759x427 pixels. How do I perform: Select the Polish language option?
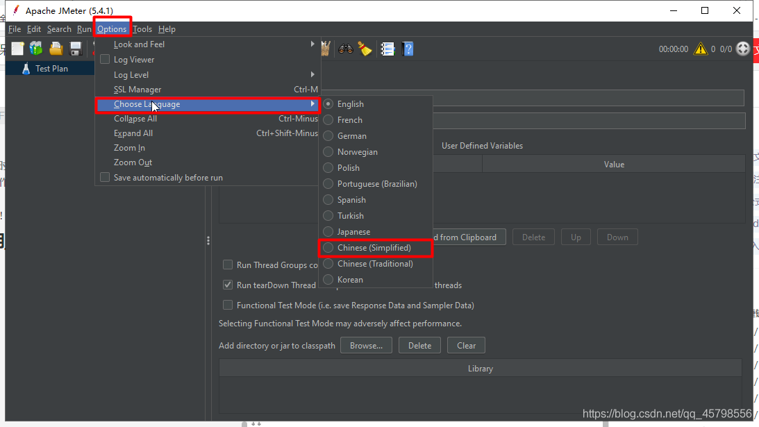[375, 168]
